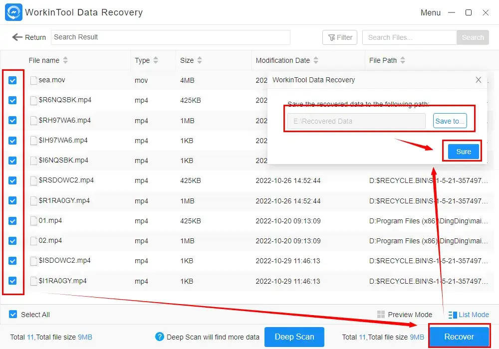This screenshot has height=349, width=499.
Task: Click the Modification Date header text
Action: (x=282, y=60)
